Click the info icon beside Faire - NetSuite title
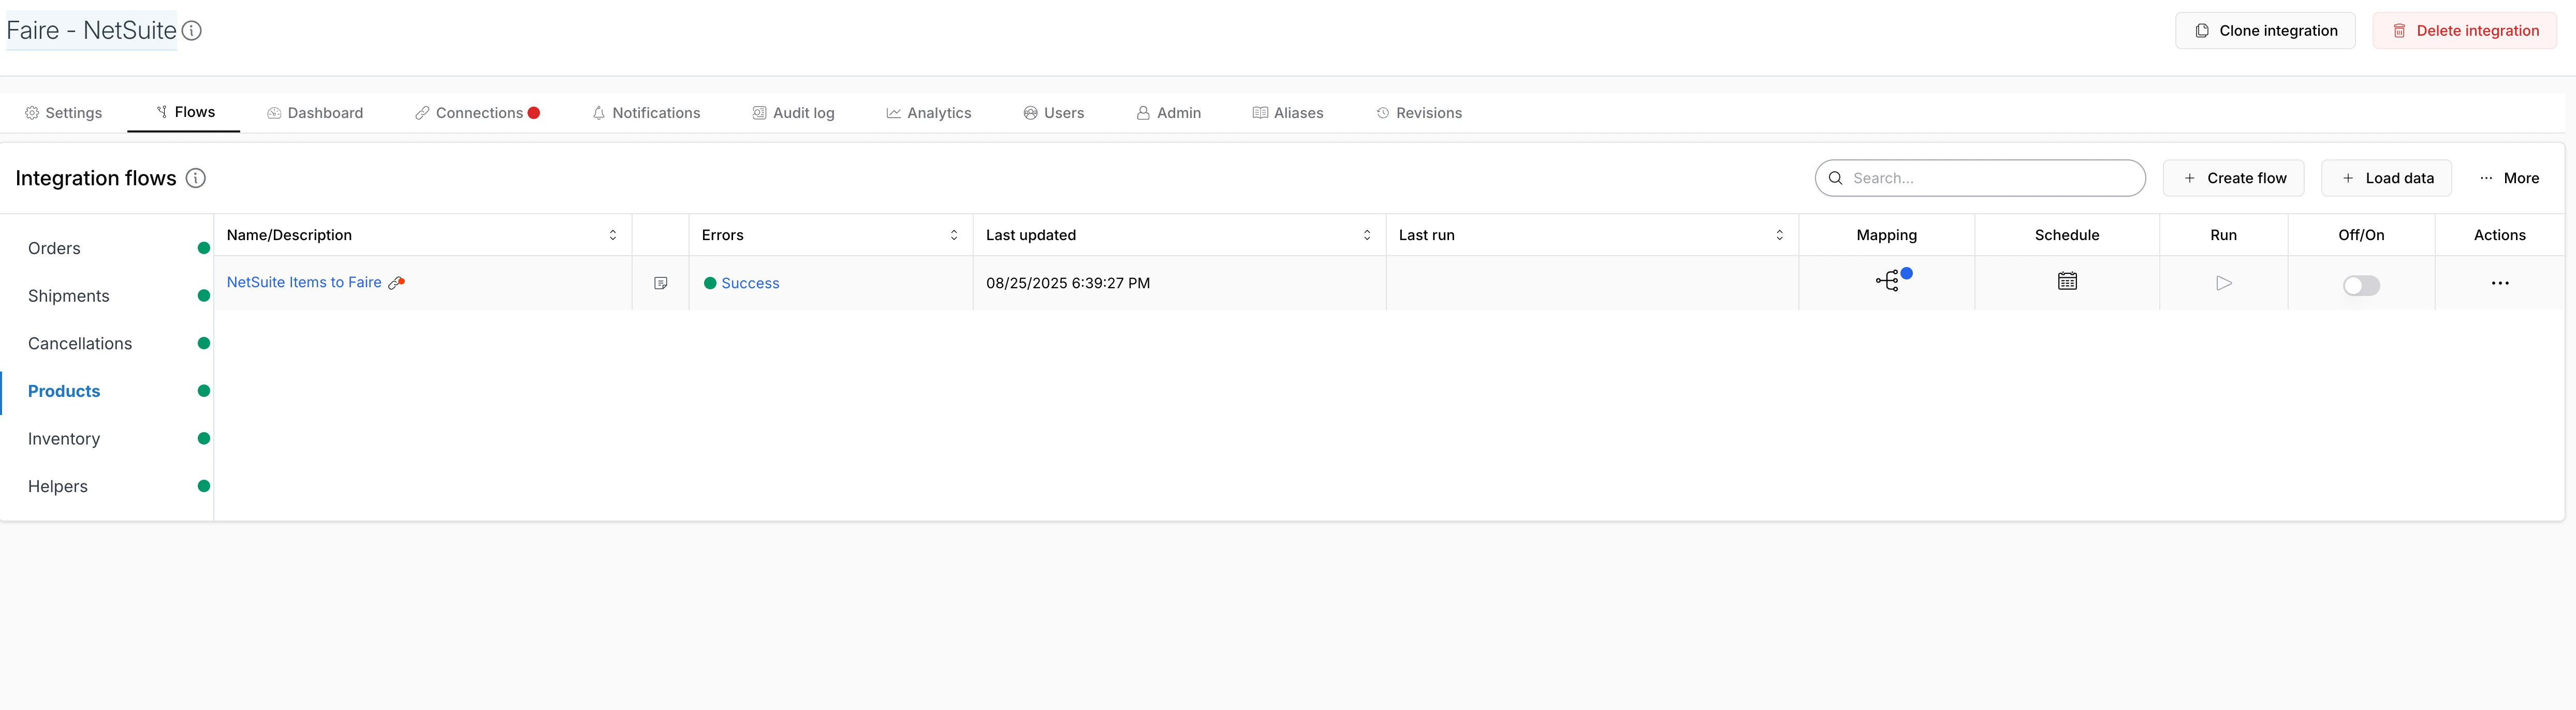Screen dimensions: 2576x710 (192, 31)
